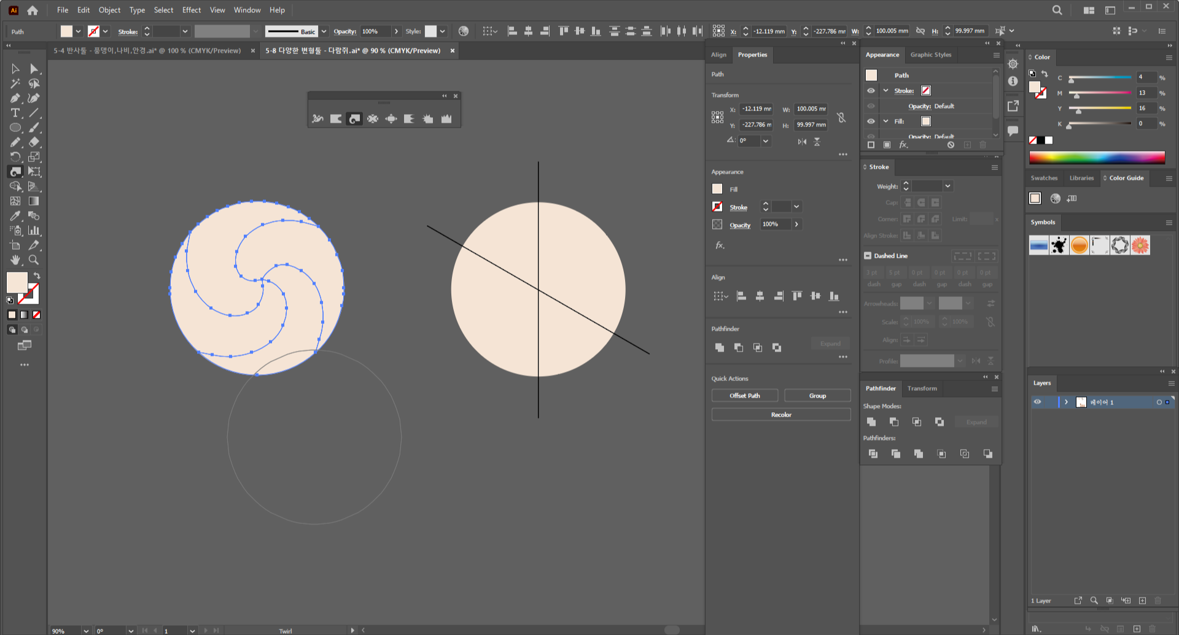Screen dimensions: 1179x635
Task: Select the Hand tool
Action: pos(15,260)
